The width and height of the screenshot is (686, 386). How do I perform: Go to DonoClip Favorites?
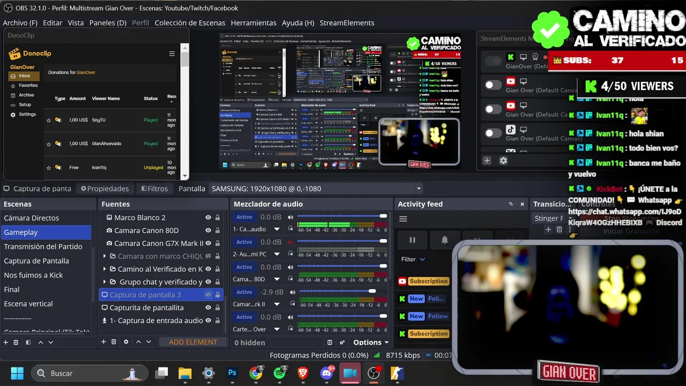coord(24,85)
